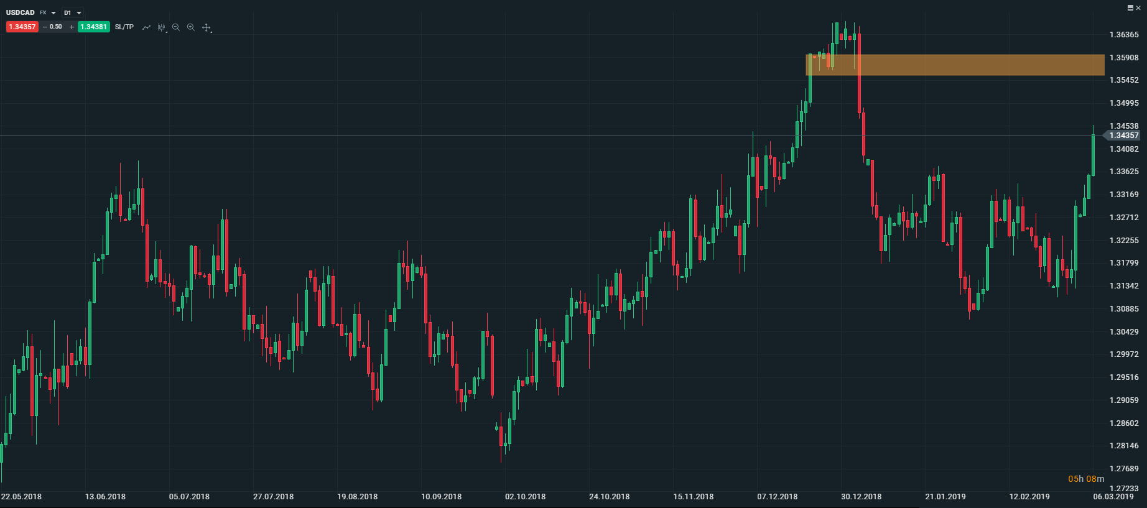Viewport: 1147px width, 508px height.
Task: Open the candlestick indicators icon
Action: click(162, 27)
